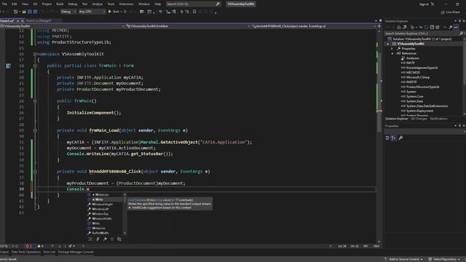
Task: Toggle Show All Files in Solution Explorer
Action: (x=438, y=28)
